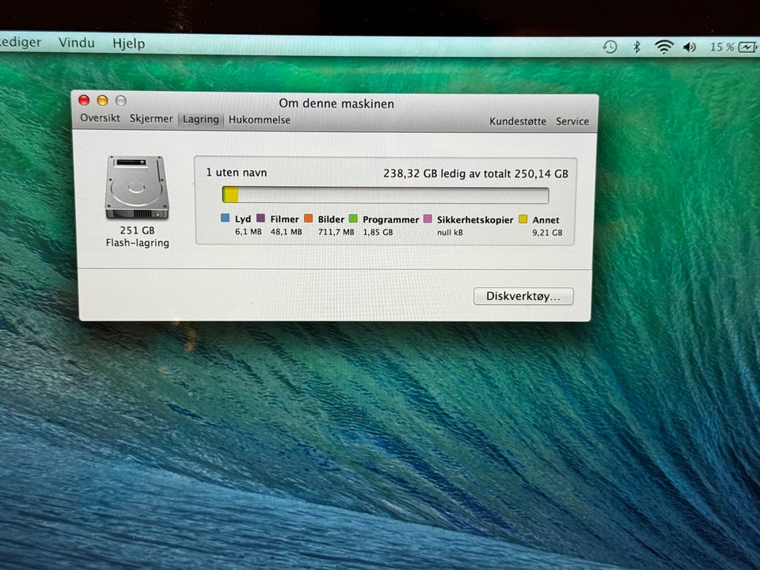
Task: Click the '238,32 GB ledig av totalt' text
Action: click(446, 173)
